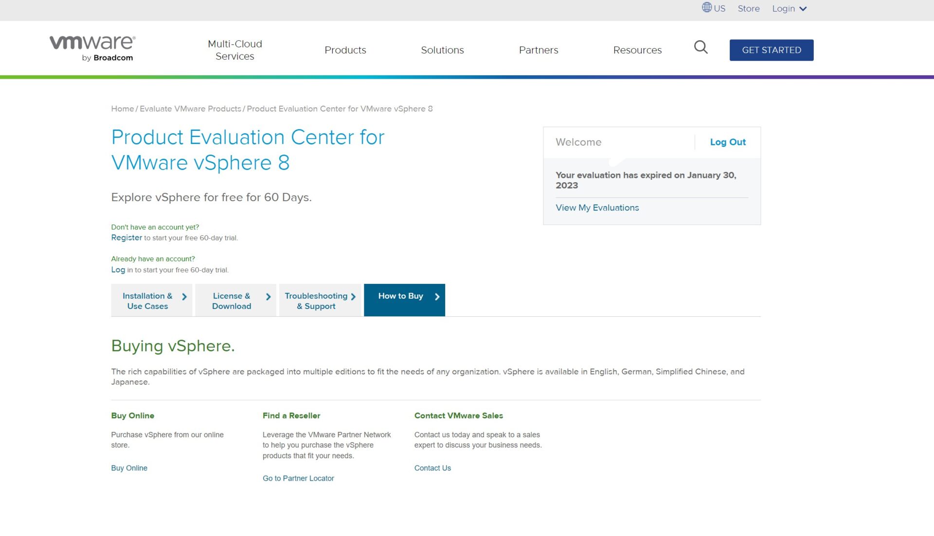Open View My Evaluations

597,207
